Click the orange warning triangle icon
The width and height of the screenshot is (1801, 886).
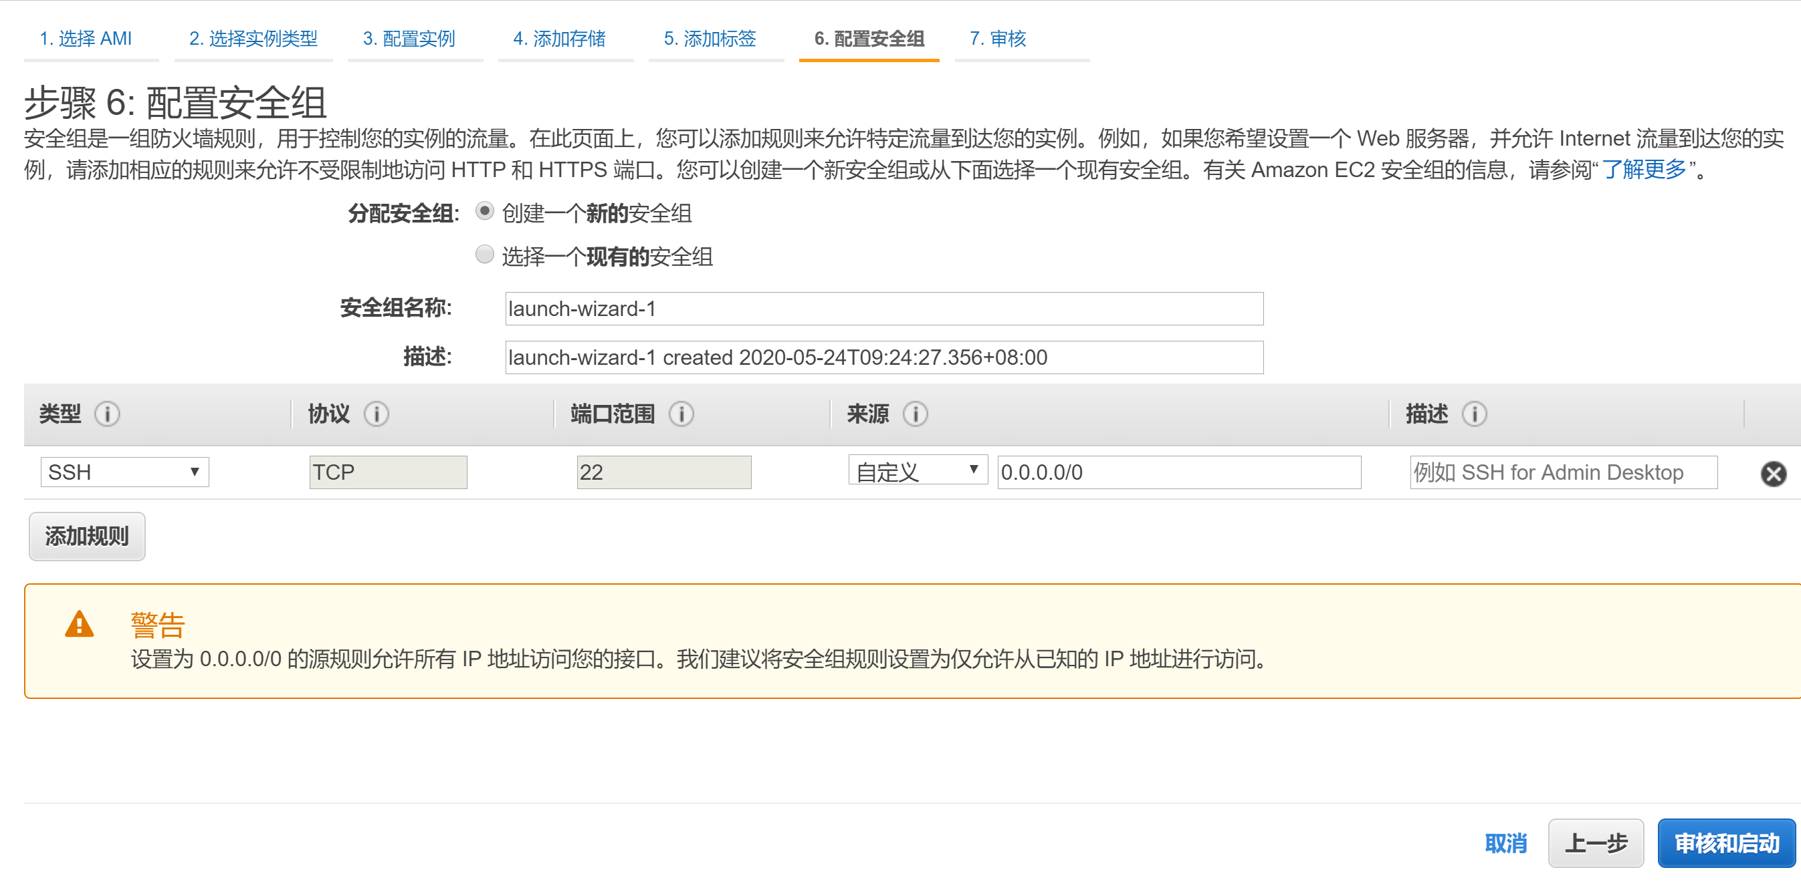click(x=79, y=624)
